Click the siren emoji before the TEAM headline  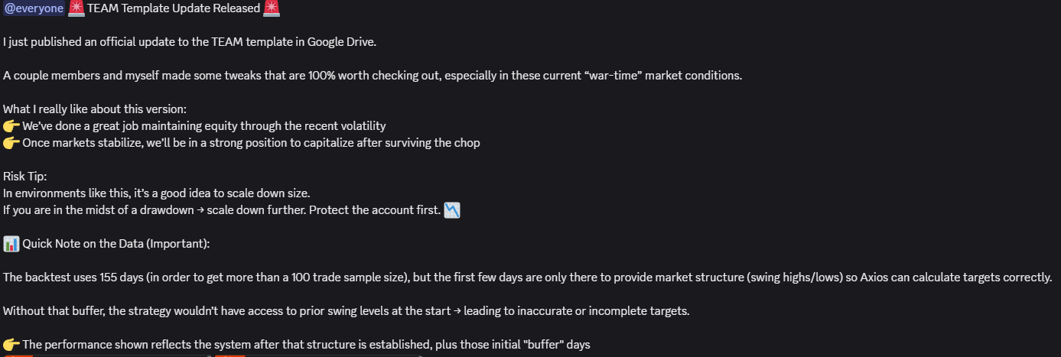[x=76, y=8]
